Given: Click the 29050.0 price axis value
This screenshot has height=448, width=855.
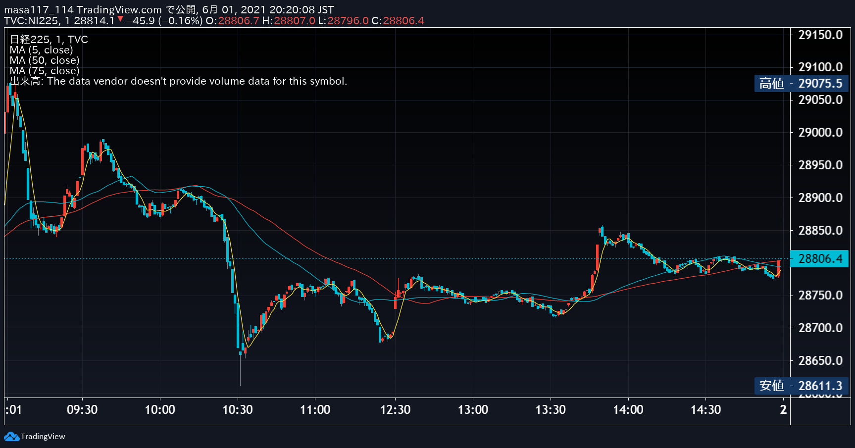Looking at the screenshot, I should coord(820,100).
